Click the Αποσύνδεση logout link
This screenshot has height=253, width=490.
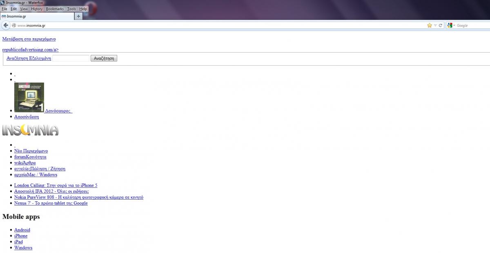27,117
